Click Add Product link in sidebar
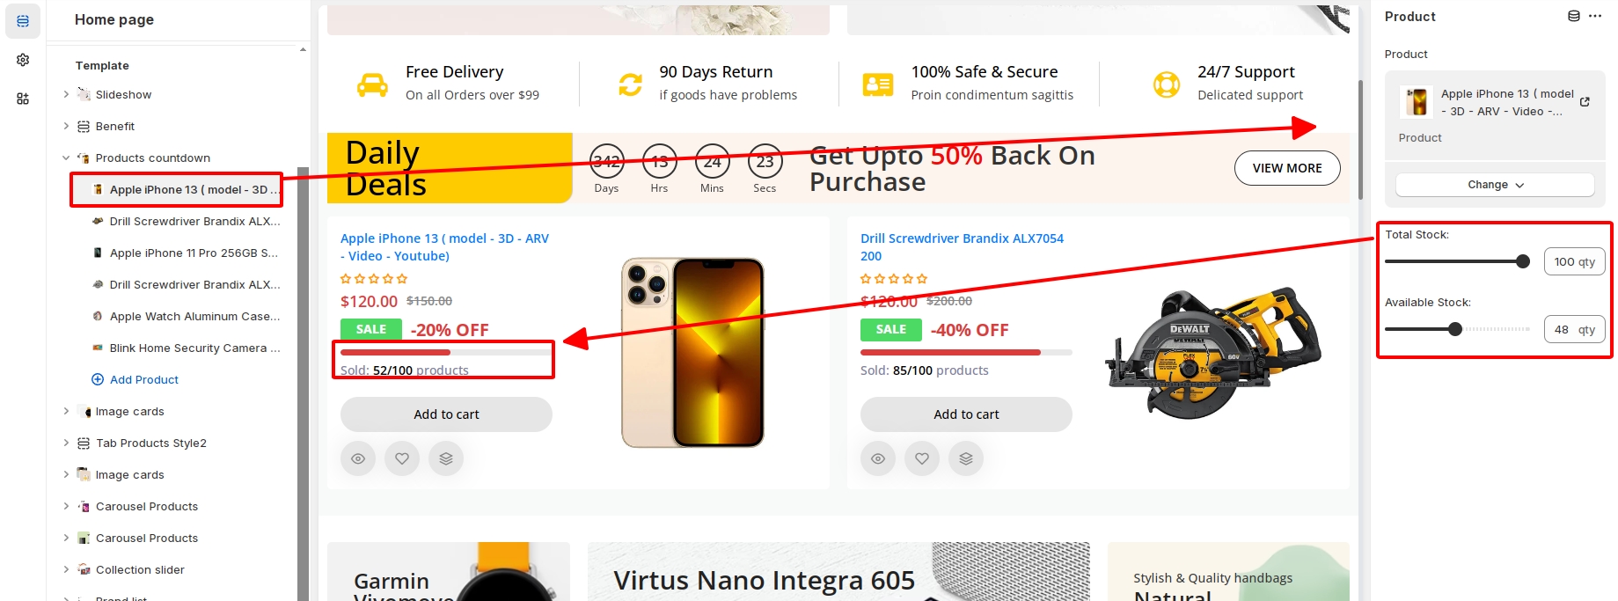Screen dimensions: 1618x601 (143, 380)
